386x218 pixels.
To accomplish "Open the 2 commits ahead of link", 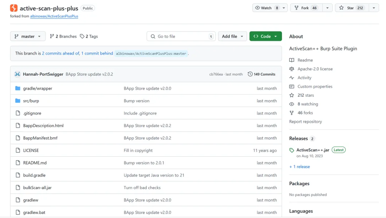I will pyautogui.click(x=60, y=54).
